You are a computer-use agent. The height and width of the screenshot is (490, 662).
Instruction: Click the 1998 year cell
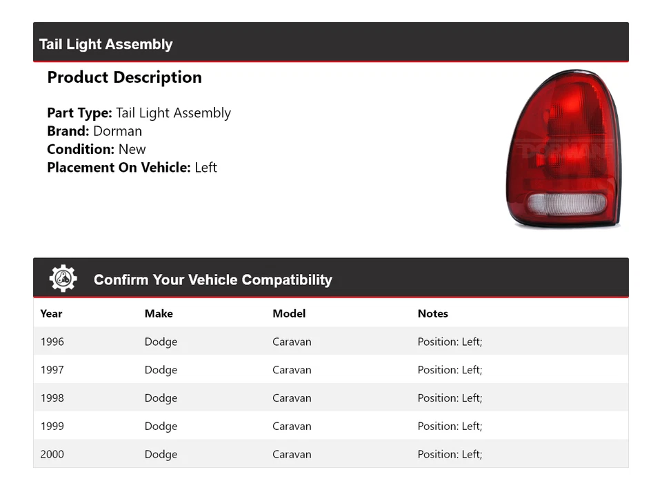52,398
